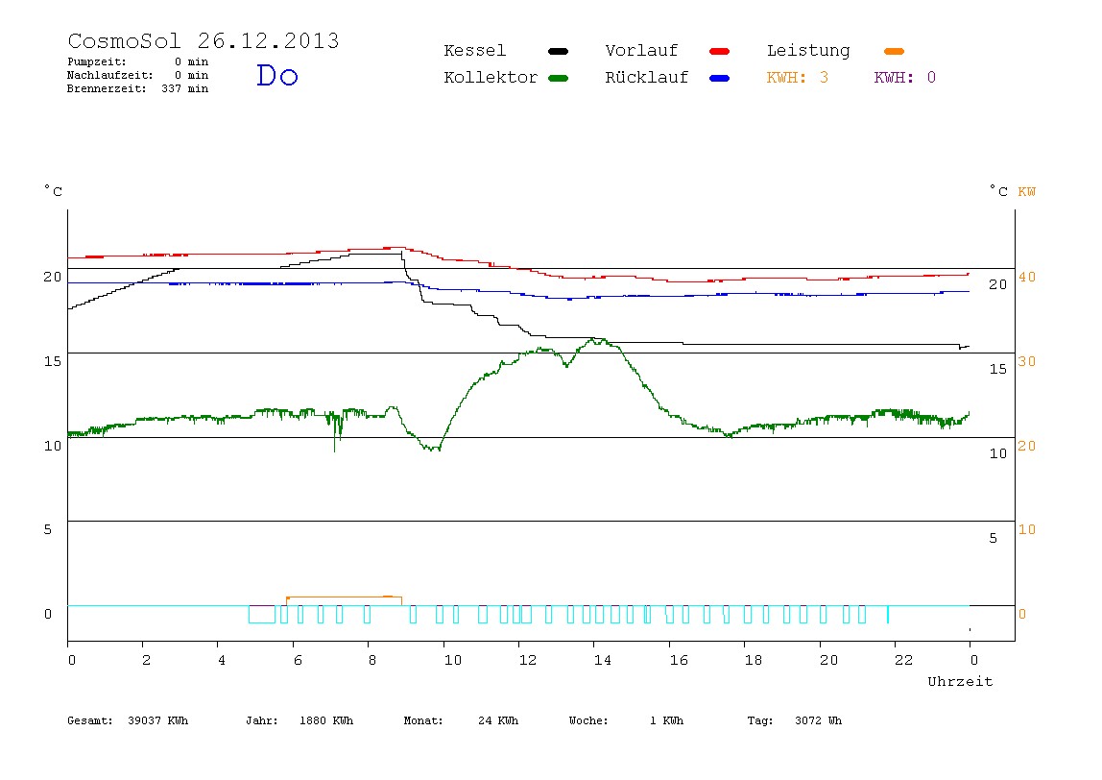Click the 'Kollektor' legend label
1102x780 pixels.
490,78
